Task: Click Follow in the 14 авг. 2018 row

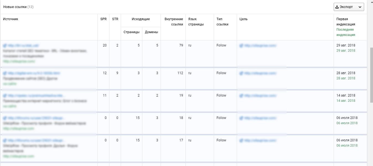Action: 222,95
